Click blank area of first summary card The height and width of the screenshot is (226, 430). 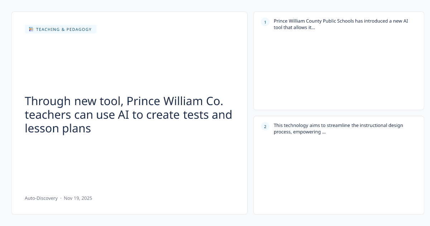coord(339,72)
